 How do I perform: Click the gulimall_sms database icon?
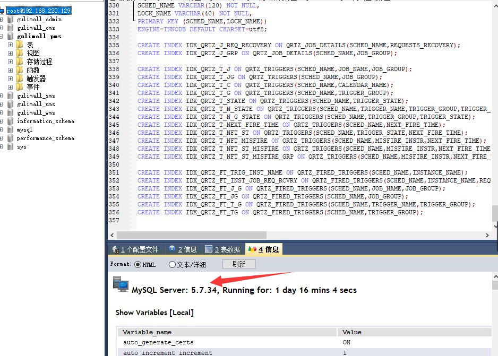click(11, 96)
